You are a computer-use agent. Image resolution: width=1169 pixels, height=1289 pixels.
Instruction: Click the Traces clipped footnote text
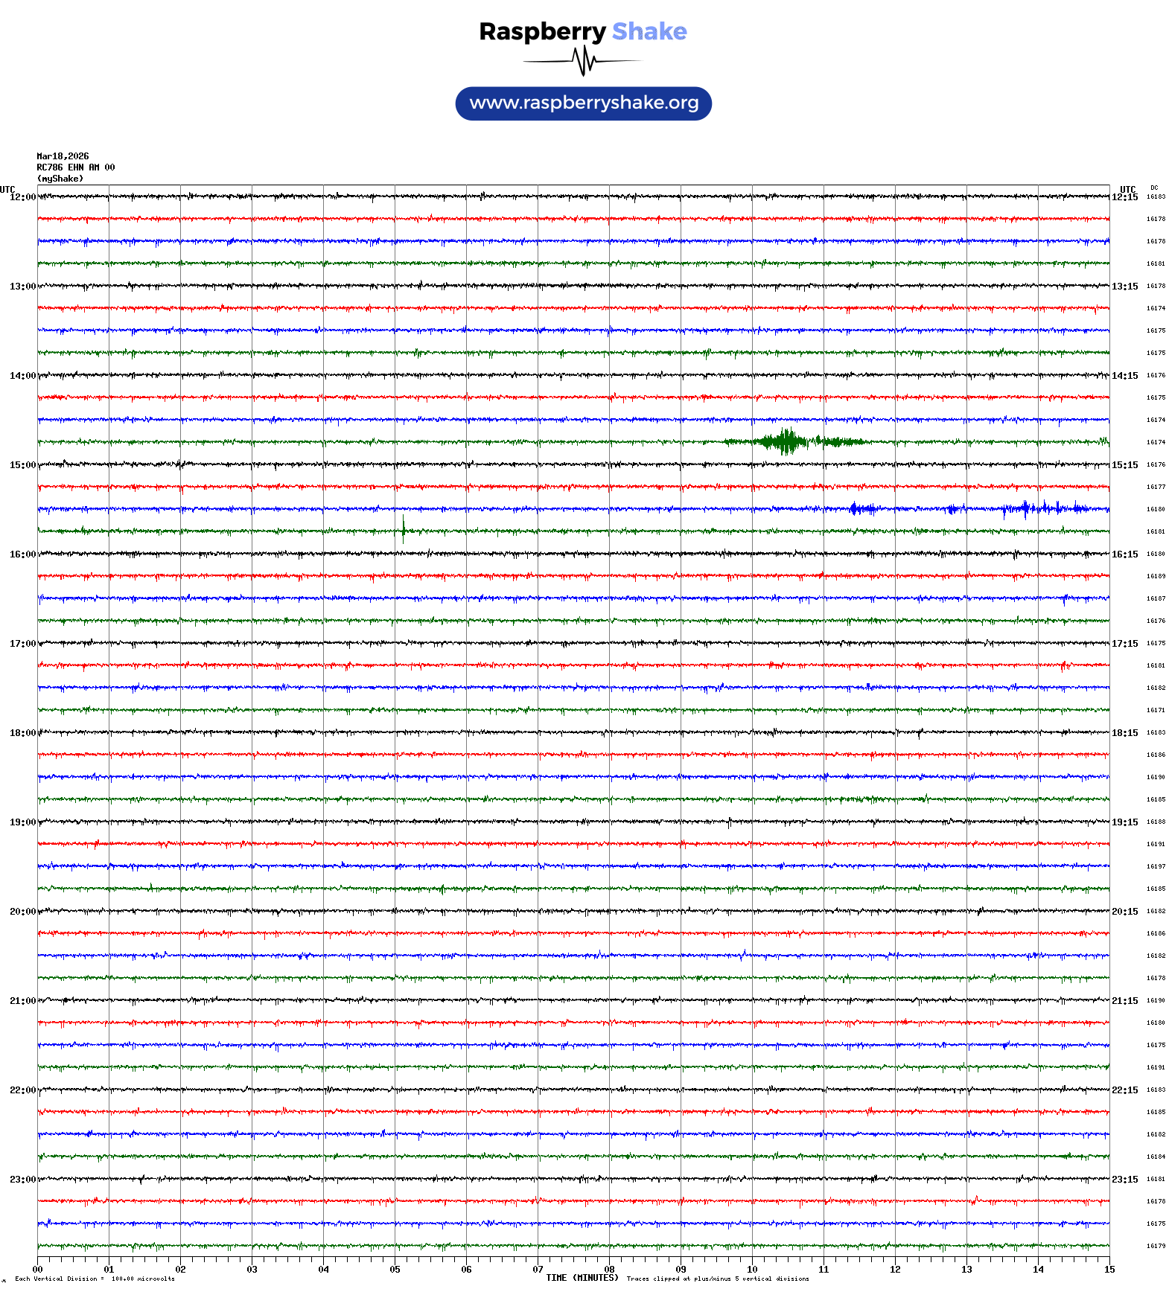717,1279
